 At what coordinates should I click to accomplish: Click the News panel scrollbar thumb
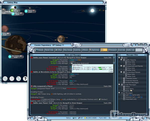click(x=114, y=63)
